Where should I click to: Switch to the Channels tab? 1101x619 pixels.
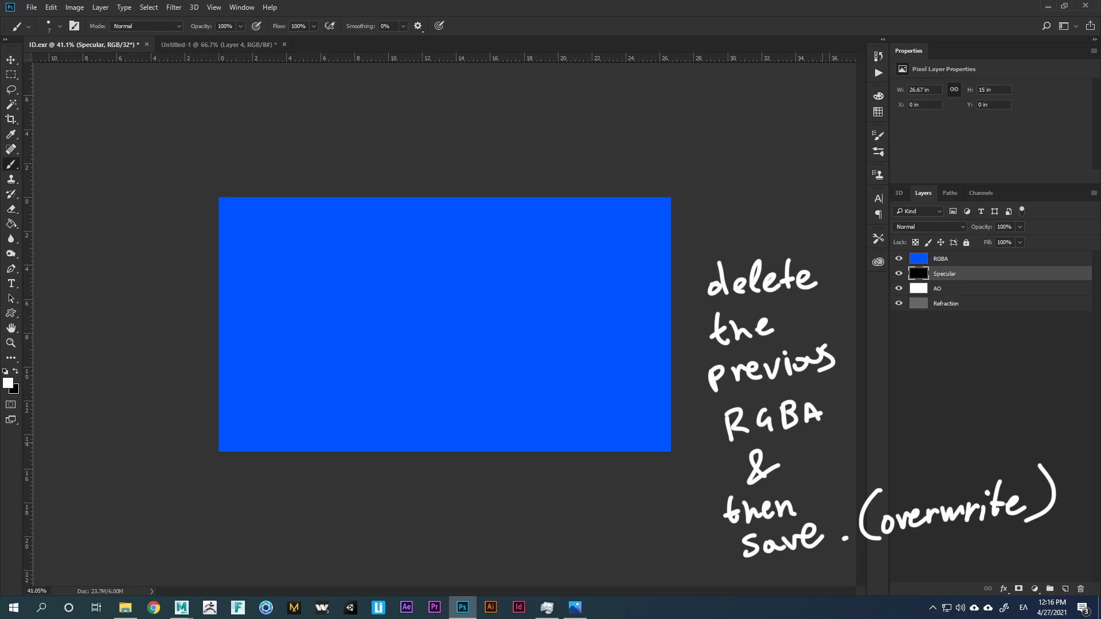981,193
